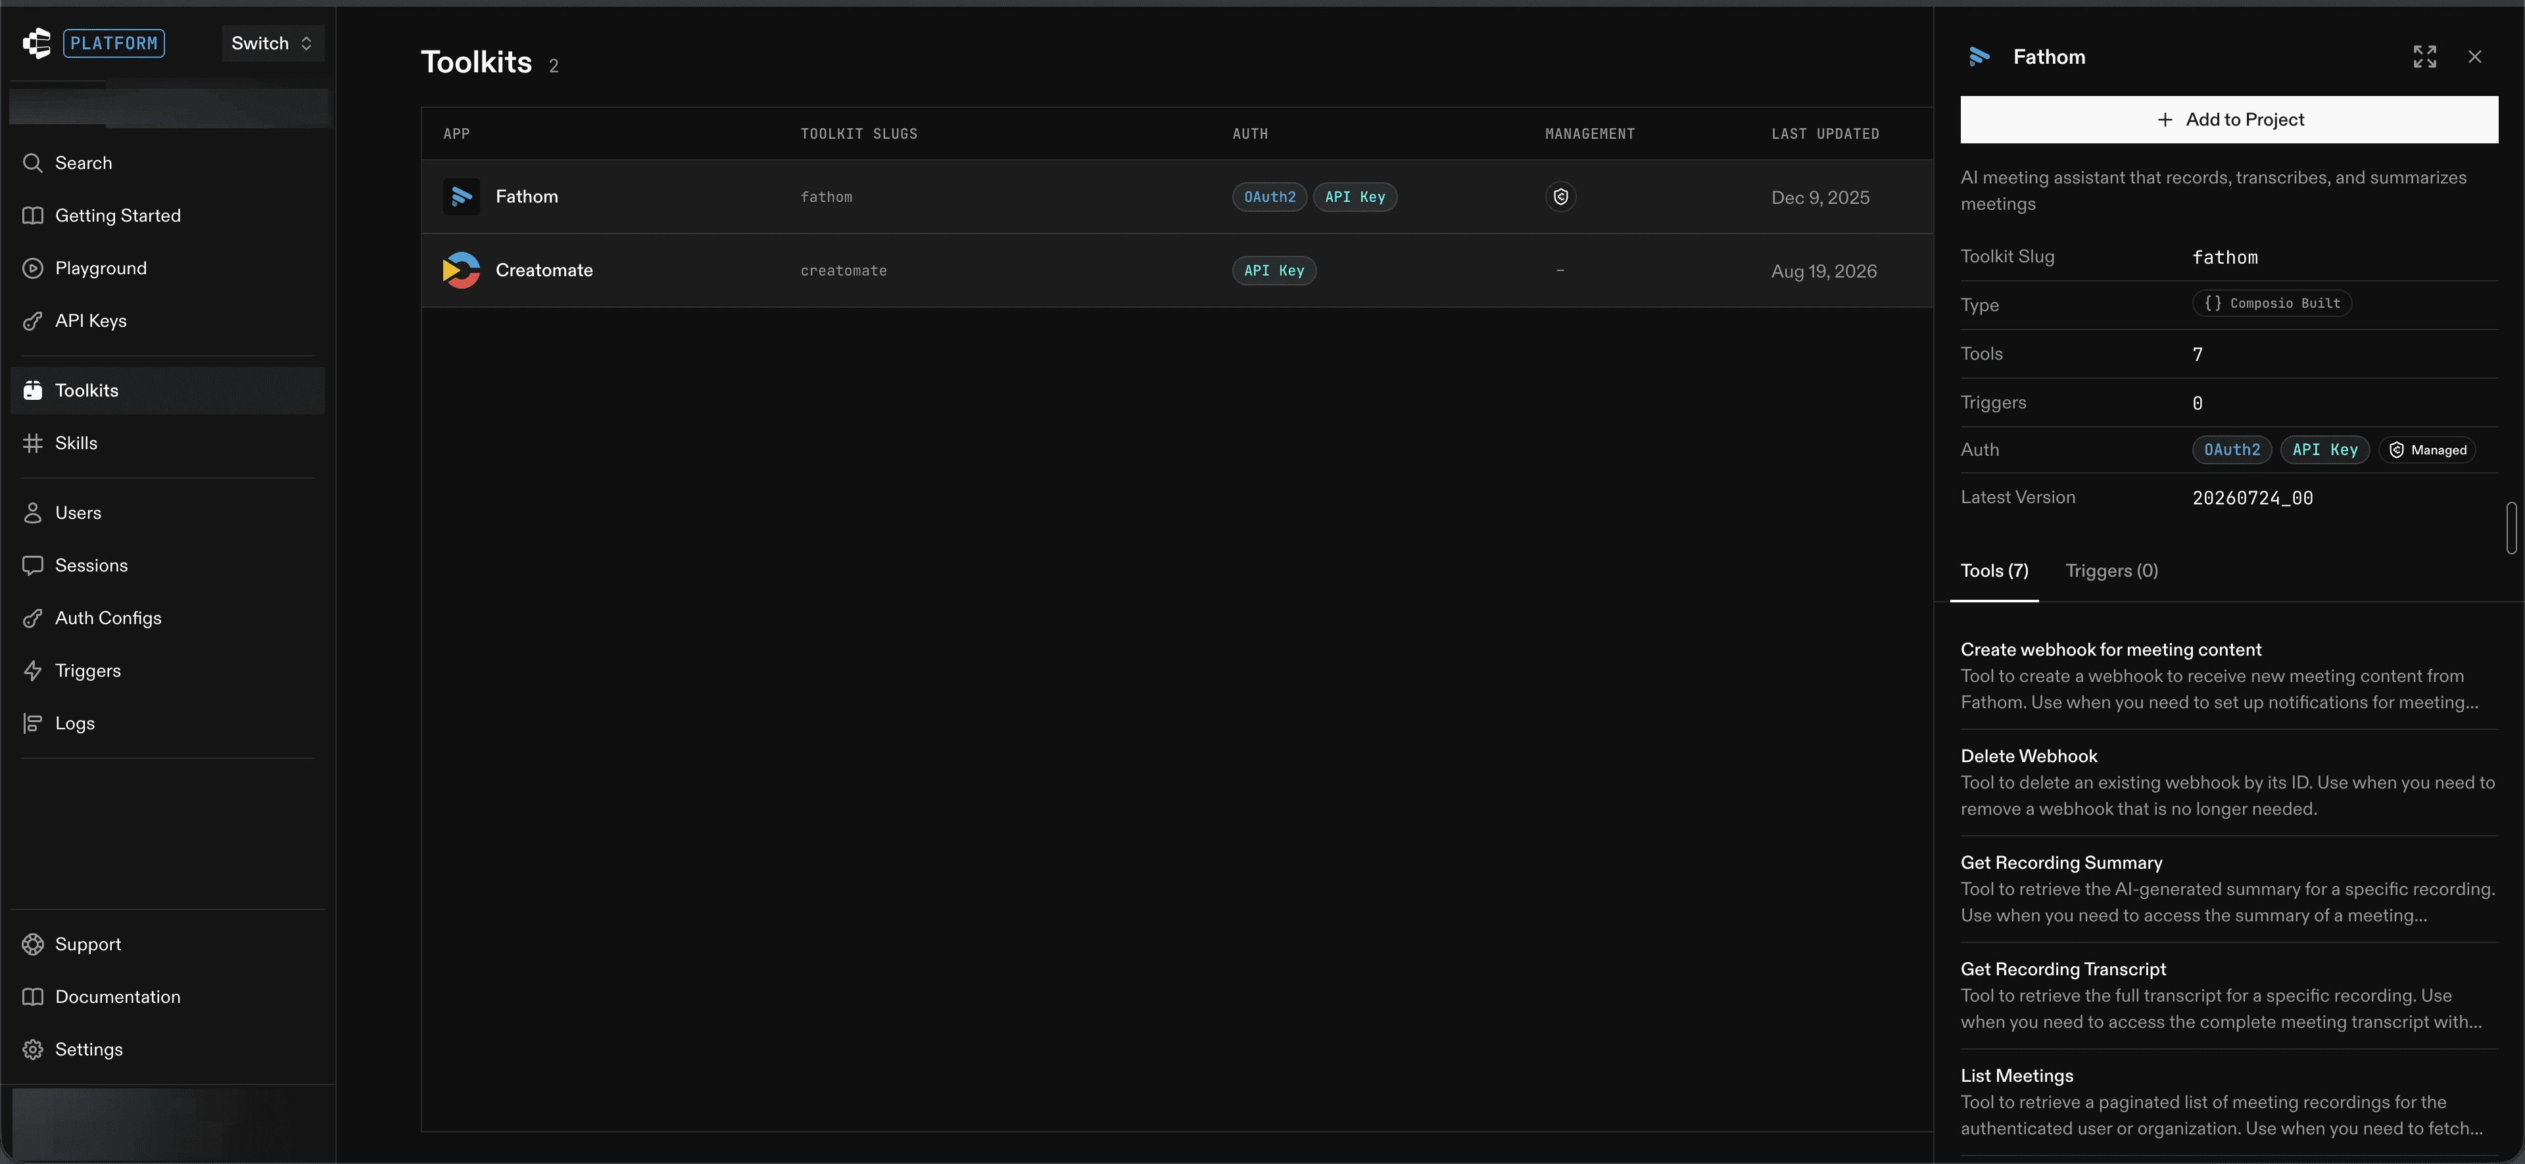
Task: Expand the Fathom panel to fullscreen
Action: 2424,57
